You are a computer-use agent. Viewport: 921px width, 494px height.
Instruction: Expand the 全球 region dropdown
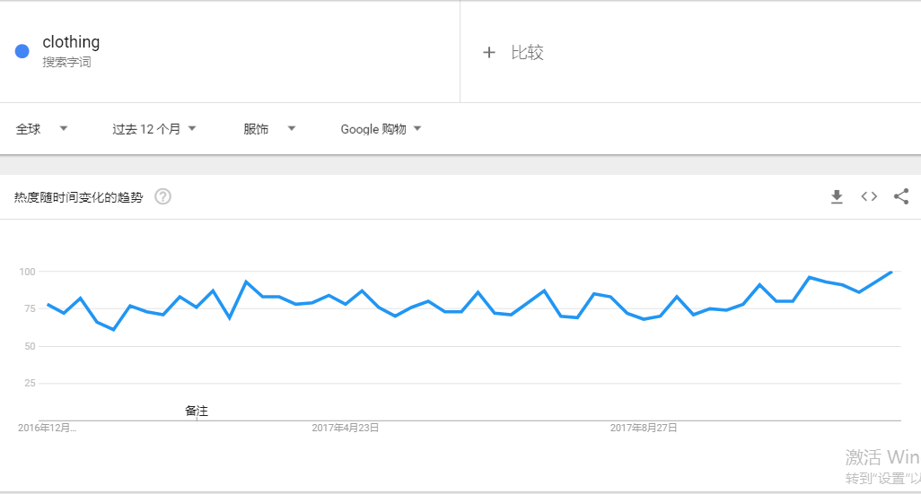[x=41, y=129]
